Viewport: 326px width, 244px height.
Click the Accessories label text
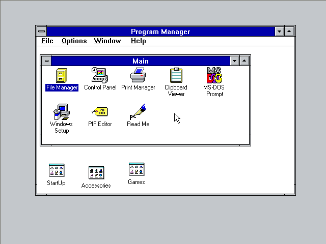96,186
